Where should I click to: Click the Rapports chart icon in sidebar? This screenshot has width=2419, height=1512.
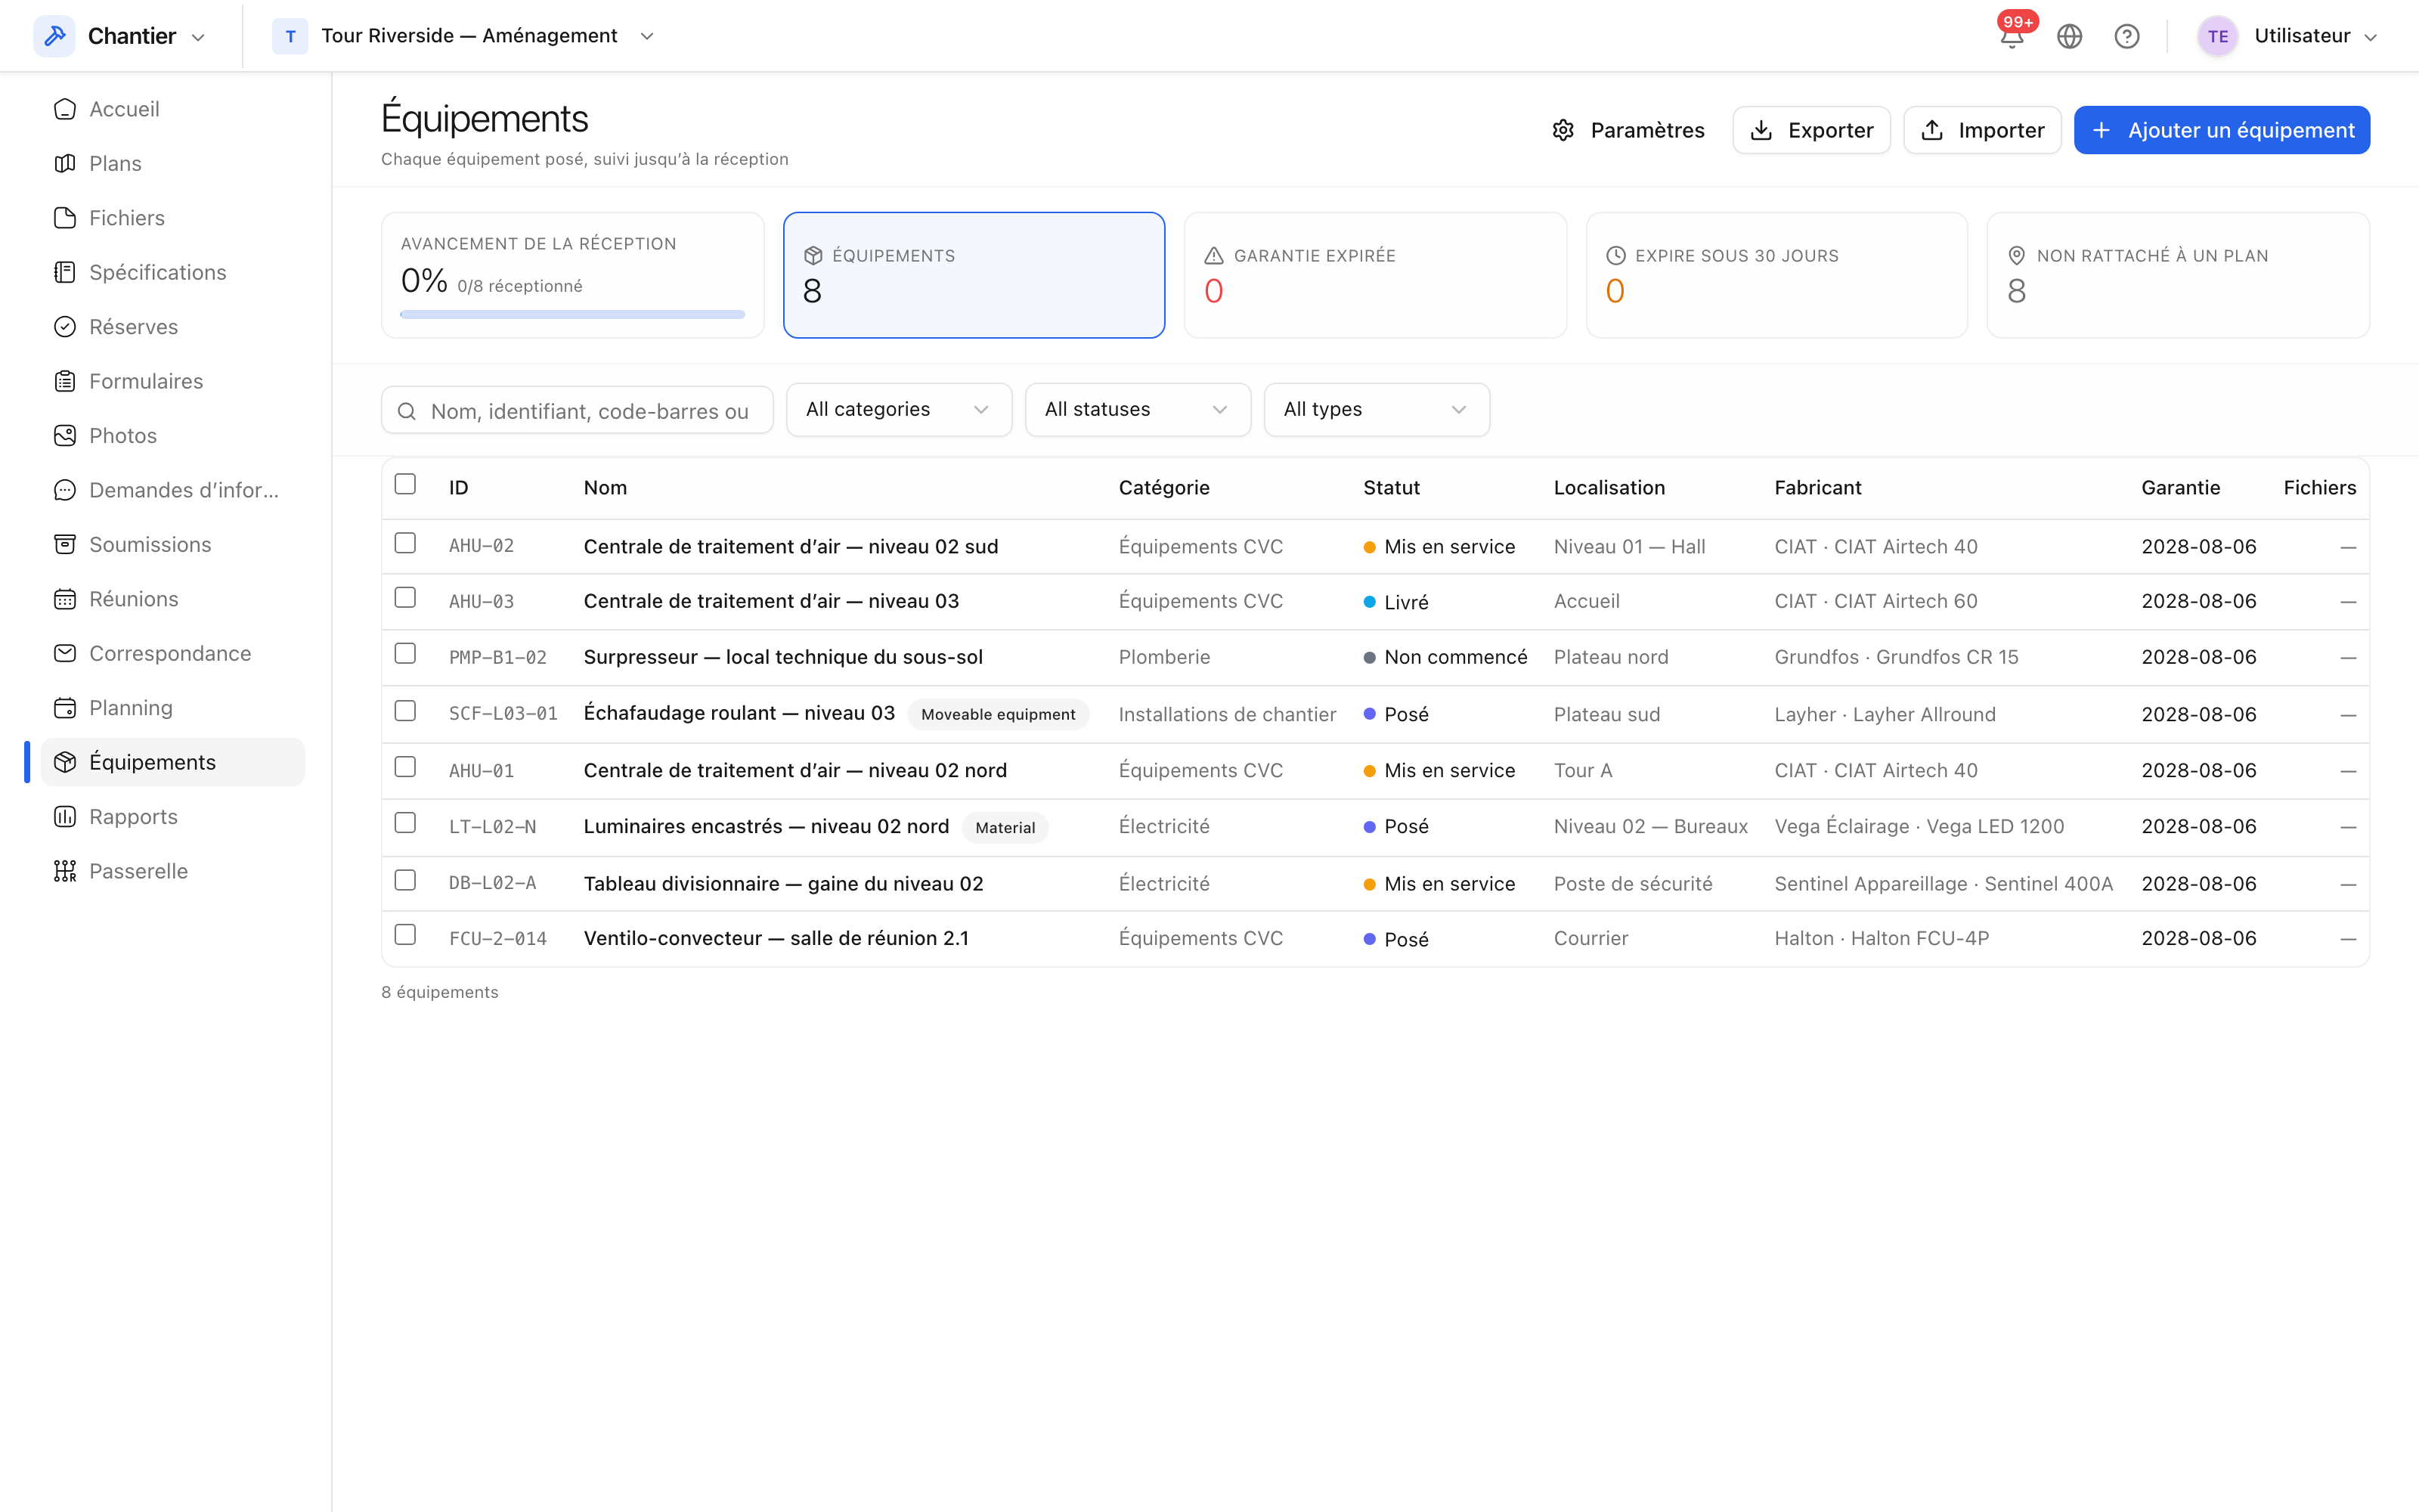65,817
